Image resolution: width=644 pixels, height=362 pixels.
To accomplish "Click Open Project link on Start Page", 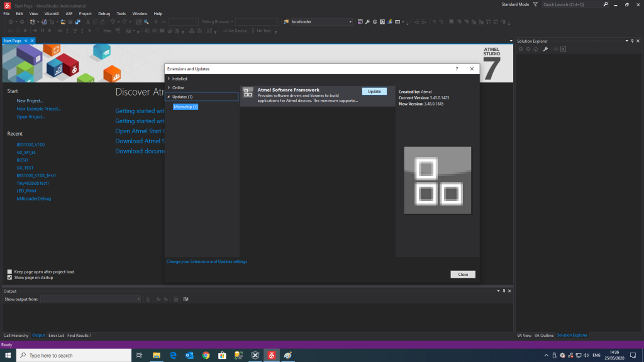I will (x=31, y=116).
